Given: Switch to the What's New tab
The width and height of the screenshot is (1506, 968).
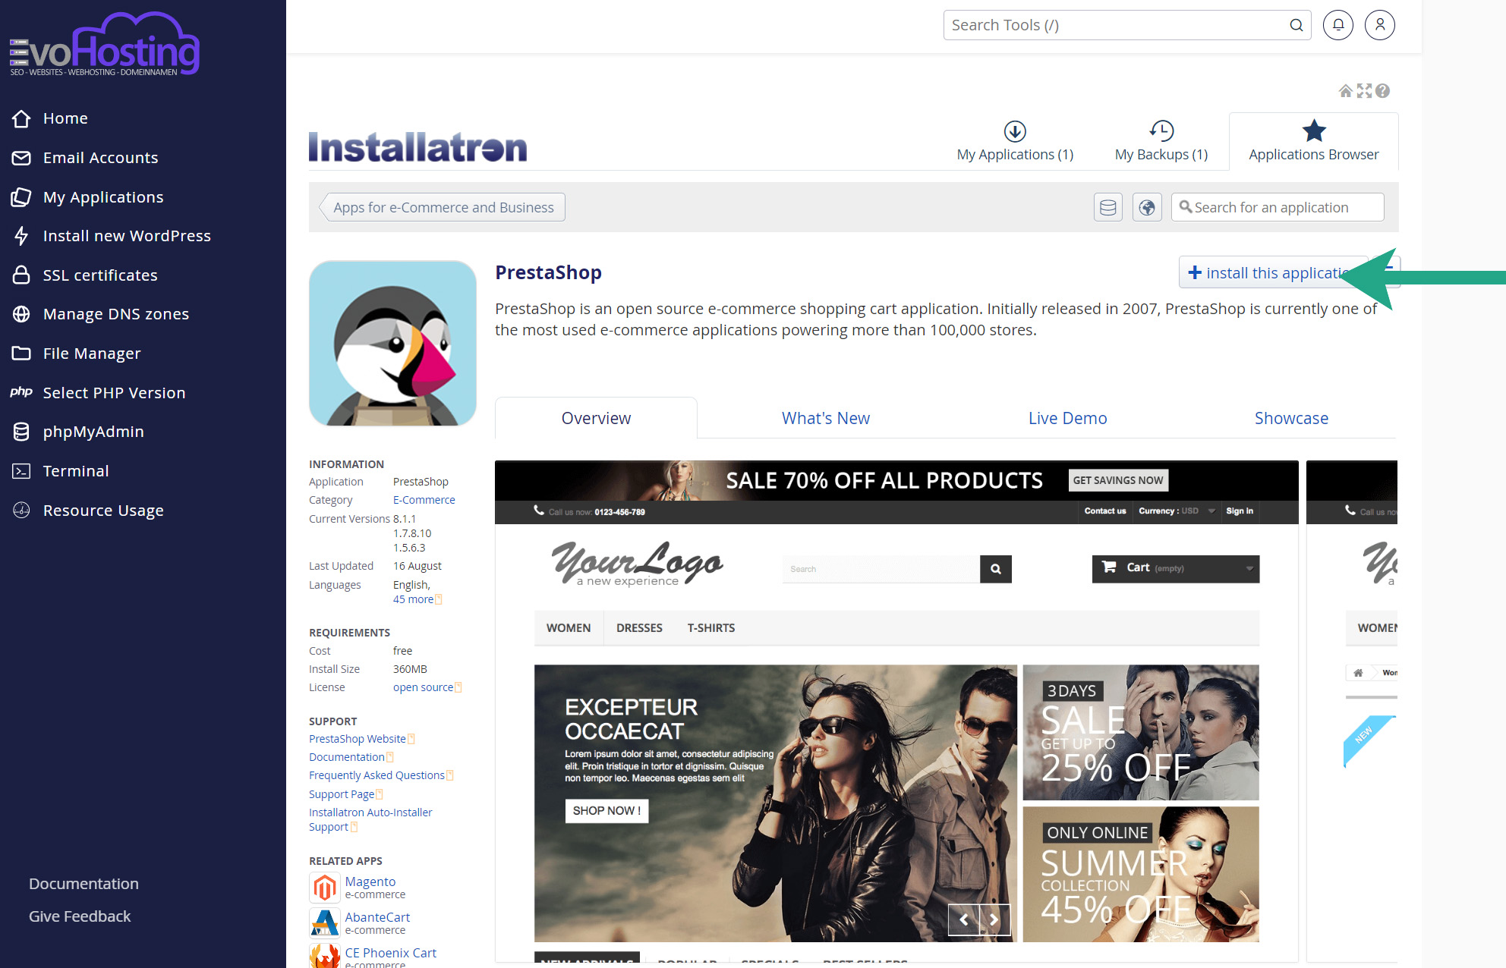Looking at the screenshot, I should pyautogui.click(x=825, y=418).
